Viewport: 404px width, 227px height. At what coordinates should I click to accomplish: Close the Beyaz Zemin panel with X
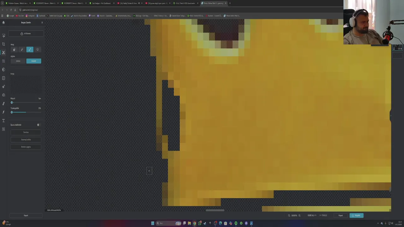pyautogui.click(x=42, y=23)
